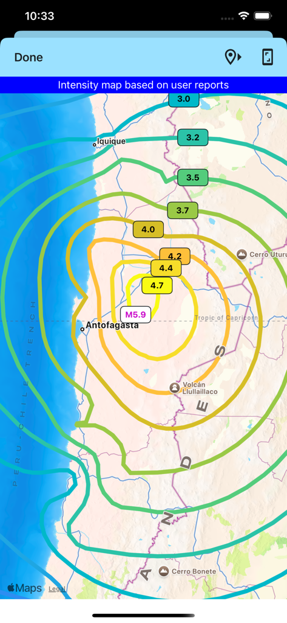Tap the Cerro Uturuncu mountain icon
This screenshot has width=287, height=623.
pyautogui.click(x=241, y=254)
